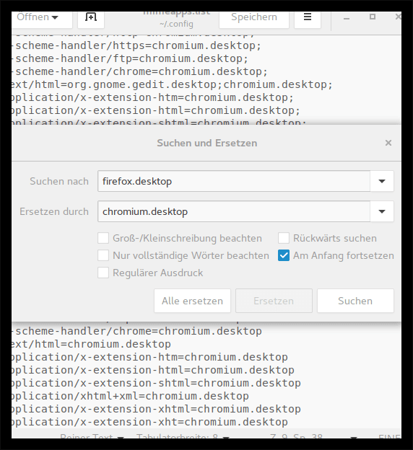Screen dimensions: 413x450
Task: Maximize the gedit window
Action: pyautogui.click(x=373, y=17)
